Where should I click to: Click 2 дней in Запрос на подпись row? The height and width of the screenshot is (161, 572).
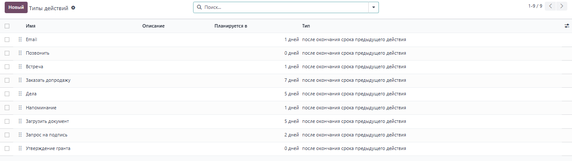[292, 135]
